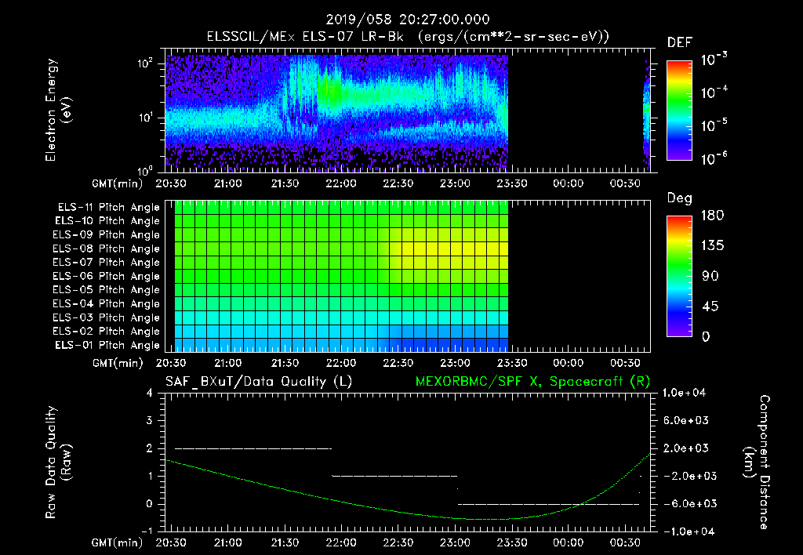Click the Raw Data Quality (Raw) axis label
This screenshot has height=555, width=803.
pyautogui.click(x=58, y=462)
